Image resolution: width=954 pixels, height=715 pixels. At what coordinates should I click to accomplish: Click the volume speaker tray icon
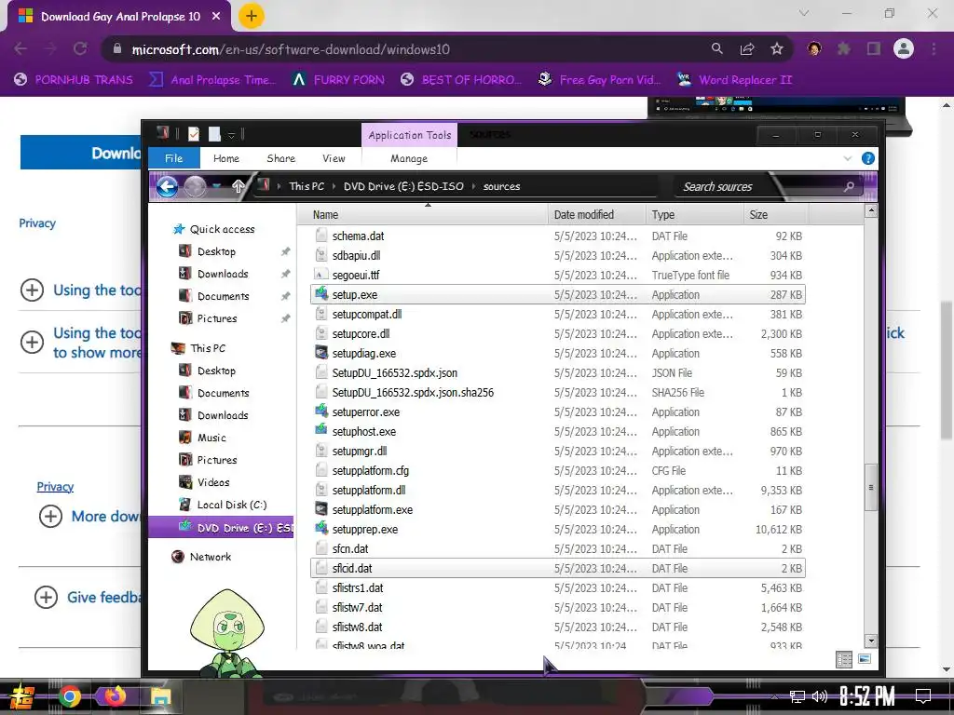point(820,696)
